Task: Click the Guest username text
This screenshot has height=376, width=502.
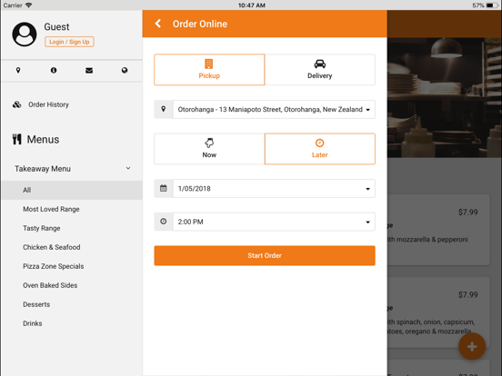Action: click(56, 27)
